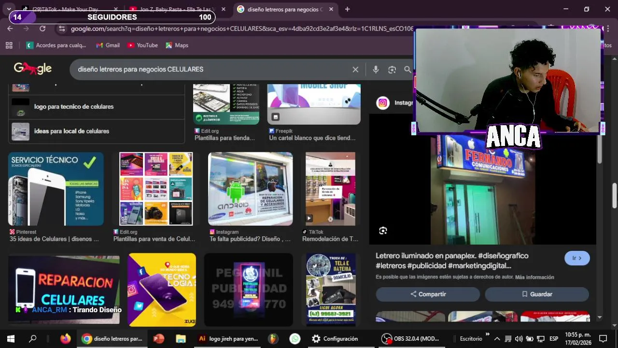Open OBS Studio from the taskbar
618x348 pixels.
pos(410,339)
